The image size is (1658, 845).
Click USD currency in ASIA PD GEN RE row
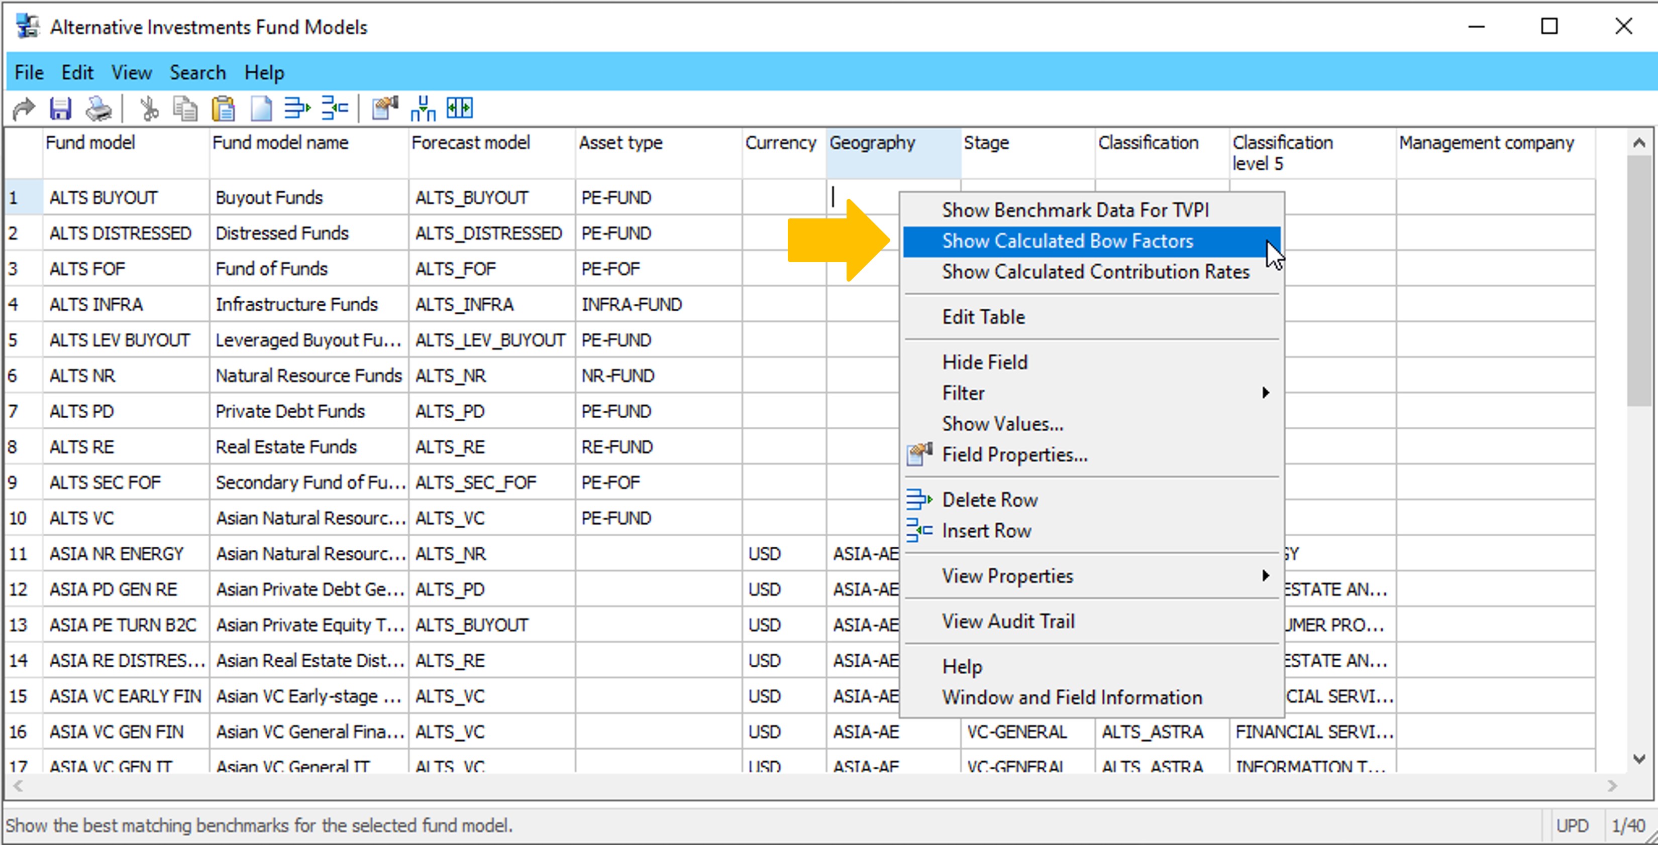coord(784,589)
